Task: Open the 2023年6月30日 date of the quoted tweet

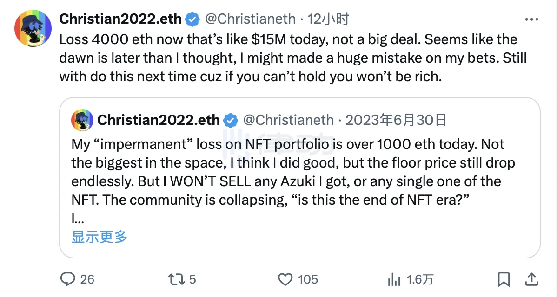Action: tap(396, 120)
